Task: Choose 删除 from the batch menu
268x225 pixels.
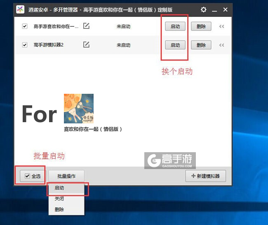Action: [x=66, y=209]
